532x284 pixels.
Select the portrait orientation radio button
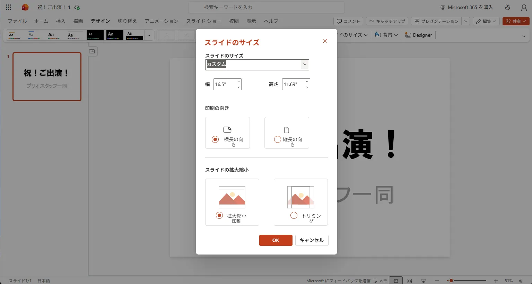click(277, 139)
